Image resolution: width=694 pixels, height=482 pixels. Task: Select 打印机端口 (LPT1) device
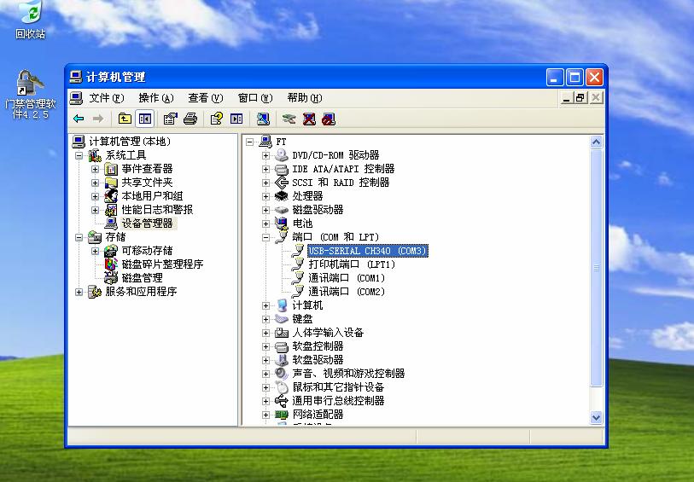tap(351, 264)
